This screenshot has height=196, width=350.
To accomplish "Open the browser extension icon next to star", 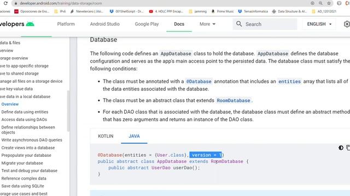I will 339,3.
